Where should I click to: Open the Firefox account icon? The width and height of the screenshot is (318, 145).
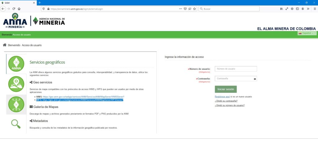pyautogui.click(x=302, y=9)
